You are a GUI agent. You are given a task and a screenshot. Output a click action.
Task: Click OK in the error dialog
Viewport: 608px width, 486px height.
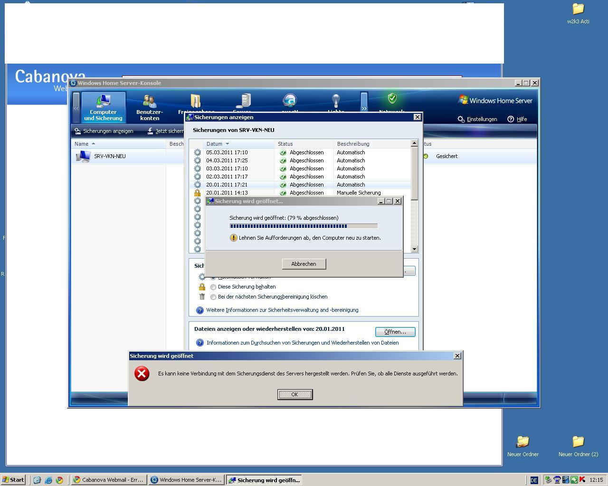point(295,394)
